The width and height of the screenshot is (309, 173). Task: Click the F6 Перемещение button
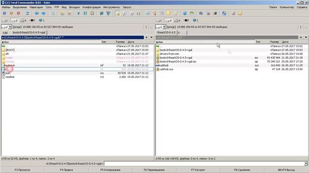tap(154, 170)
